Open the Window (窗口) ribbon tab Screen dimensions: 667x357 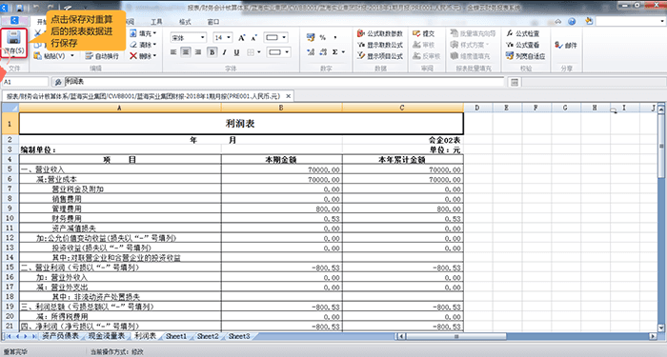click(x=213, y=22)
